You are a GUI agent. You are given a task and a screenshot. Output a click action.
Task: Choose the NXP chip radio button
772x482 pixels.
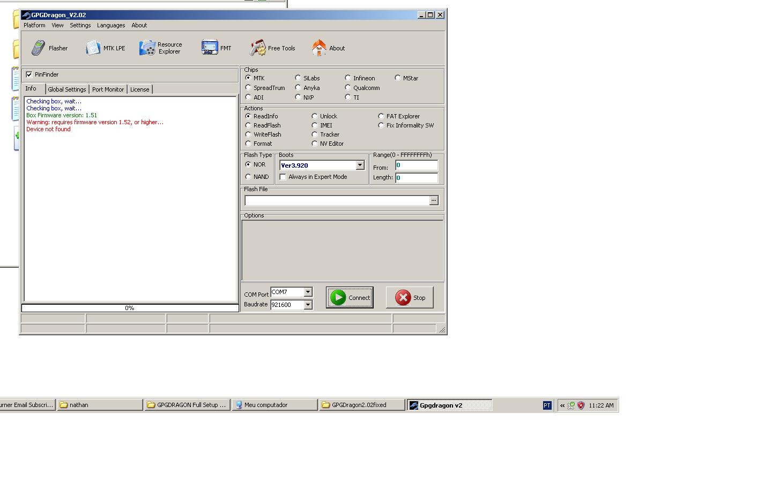(x=298, y=97)
